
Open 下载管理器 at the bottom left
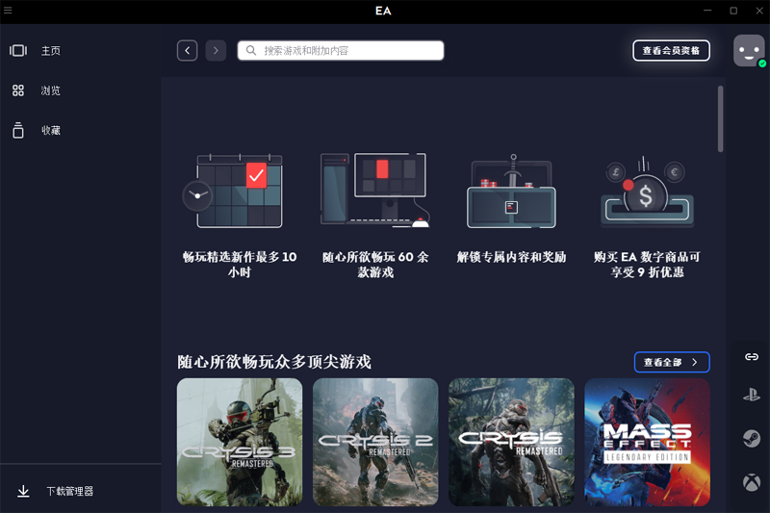[69, 491]
